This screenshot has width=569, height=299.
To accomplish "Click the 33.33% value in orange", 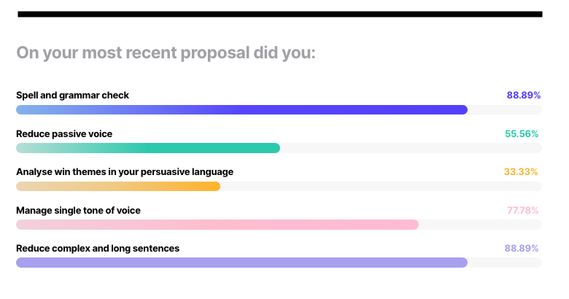I will (521, 172).
